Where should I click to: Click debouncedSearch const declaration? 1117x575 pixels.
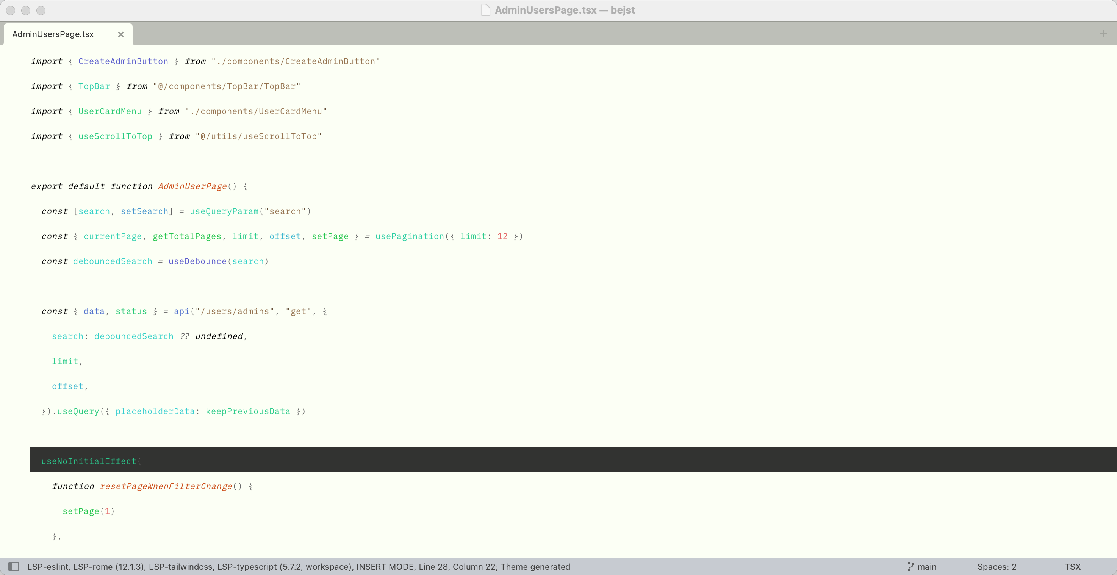(112, 261)
